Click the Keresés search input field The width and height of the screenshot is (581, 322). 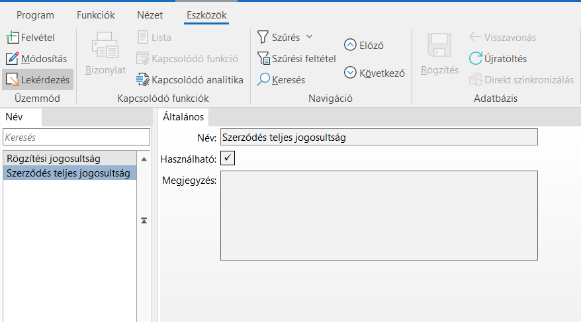tap(76, 137)
